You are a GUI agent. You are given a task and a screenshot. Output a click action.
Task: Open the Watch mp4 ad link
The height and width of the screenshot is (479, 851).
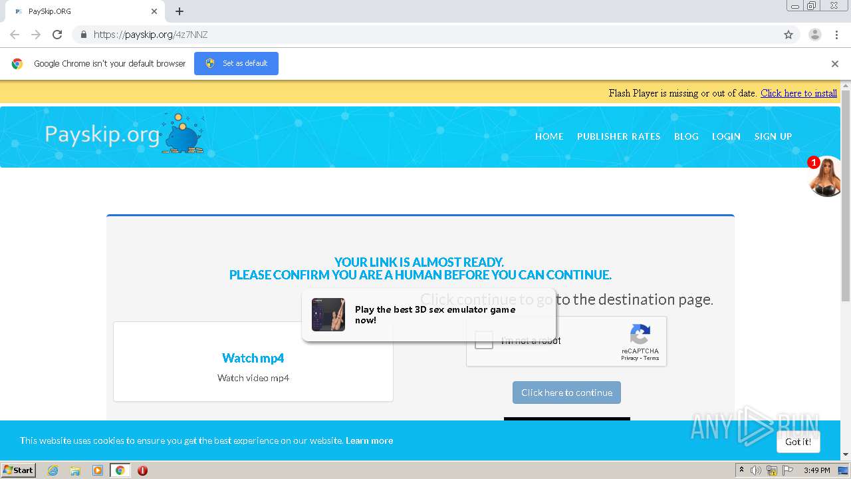tap(253, 358)
